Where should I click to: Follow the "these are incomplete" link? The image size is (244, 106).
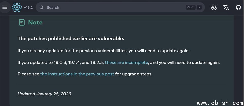[x=126, y=62]
